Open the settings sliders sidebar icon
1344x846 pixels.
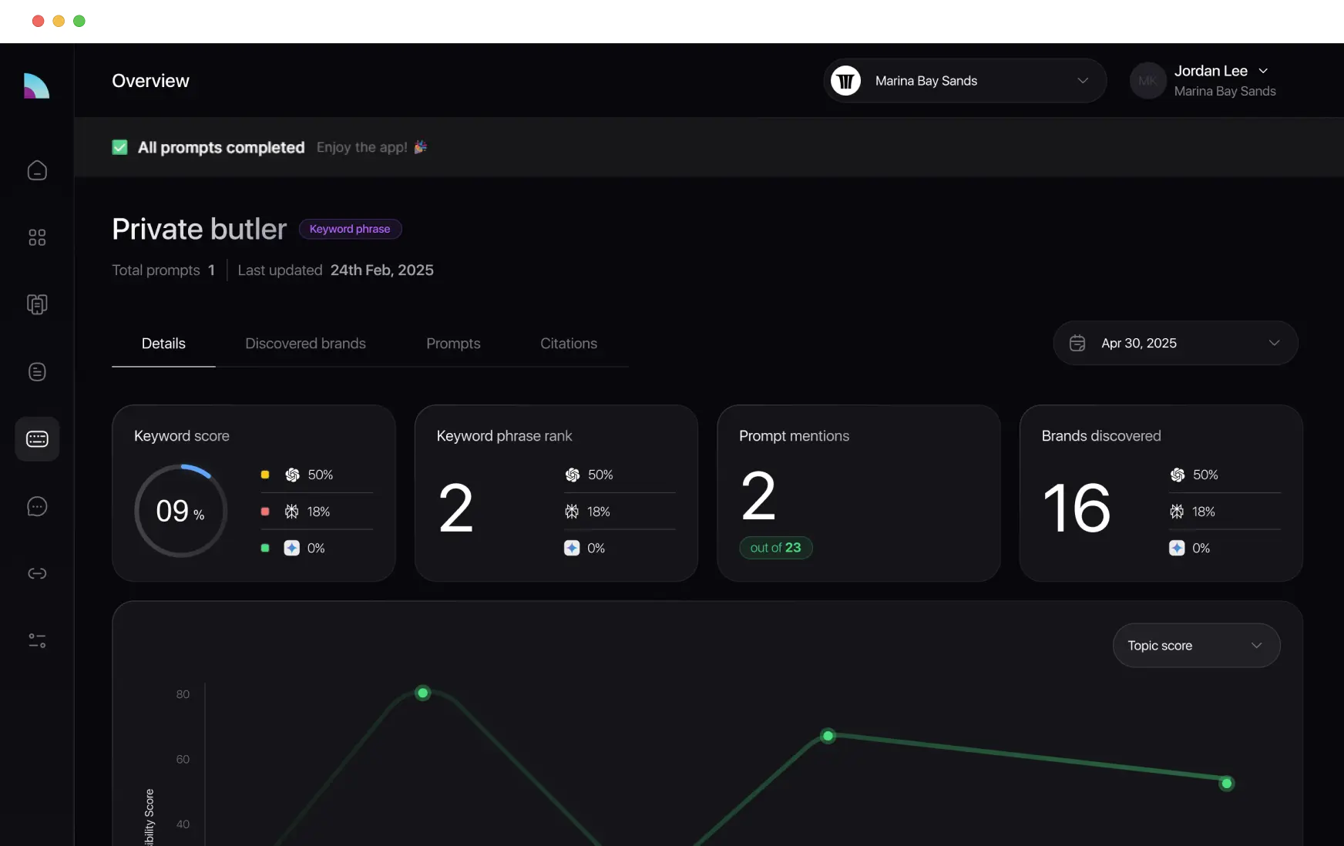(37, 640)
